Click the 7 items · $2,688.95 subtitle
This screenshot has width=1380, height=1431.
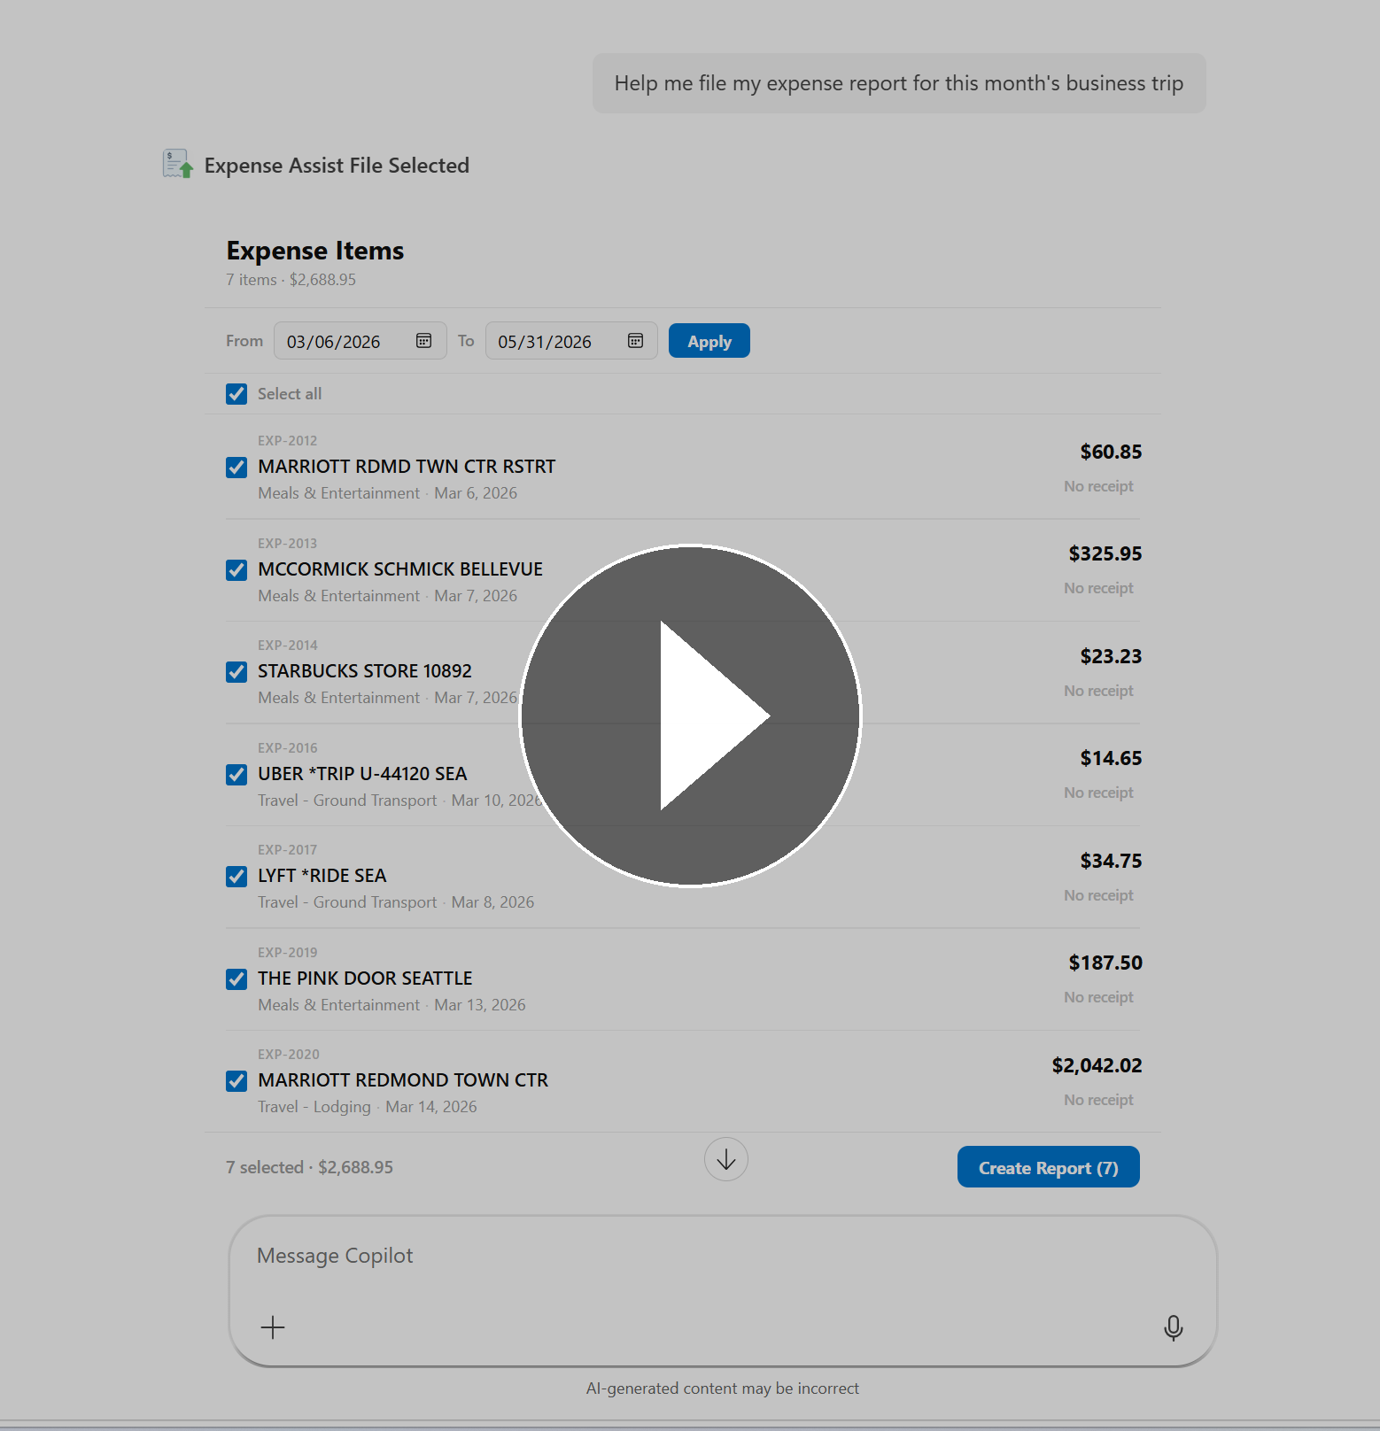pyautogui.click(x=291, y=280)
